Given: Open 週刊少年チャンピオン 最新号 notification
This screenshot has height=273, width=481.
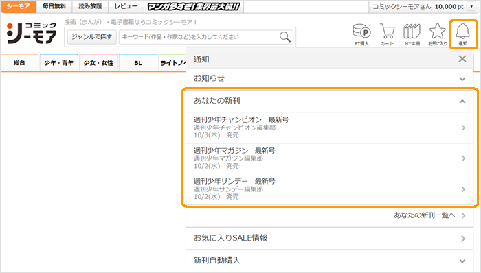Looking at the screenshot, I should click(x=329, y=128).
